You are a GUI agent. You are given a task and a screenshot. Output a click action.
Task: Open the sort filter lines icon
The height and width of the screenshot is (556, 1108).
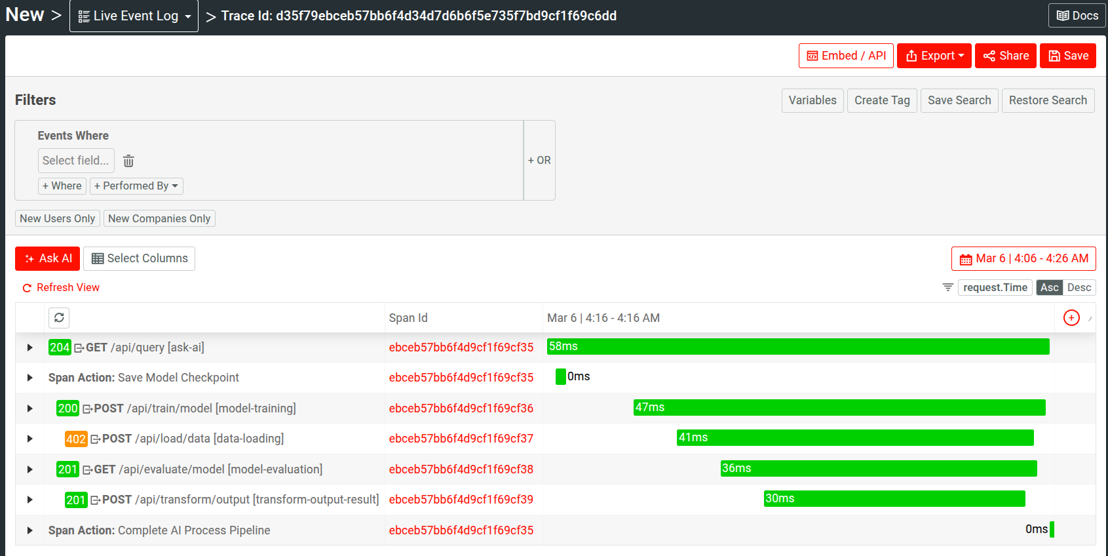coord(947,287)
